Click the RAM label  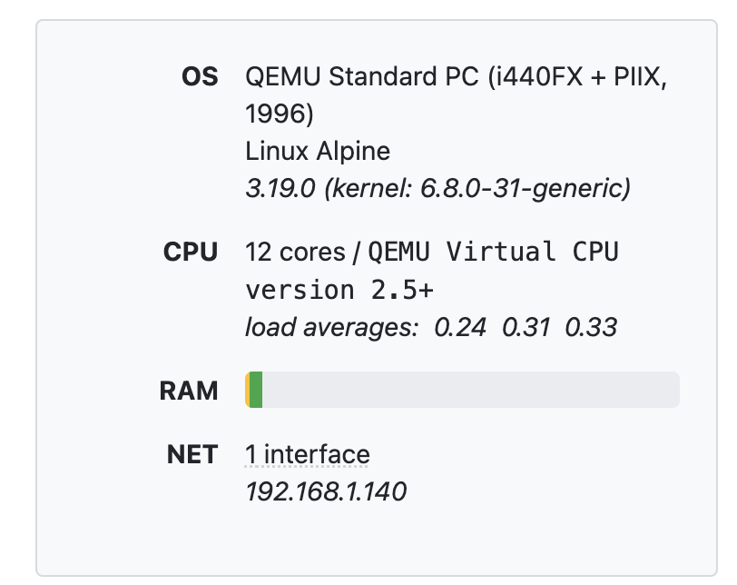click(x=189, y=392)
